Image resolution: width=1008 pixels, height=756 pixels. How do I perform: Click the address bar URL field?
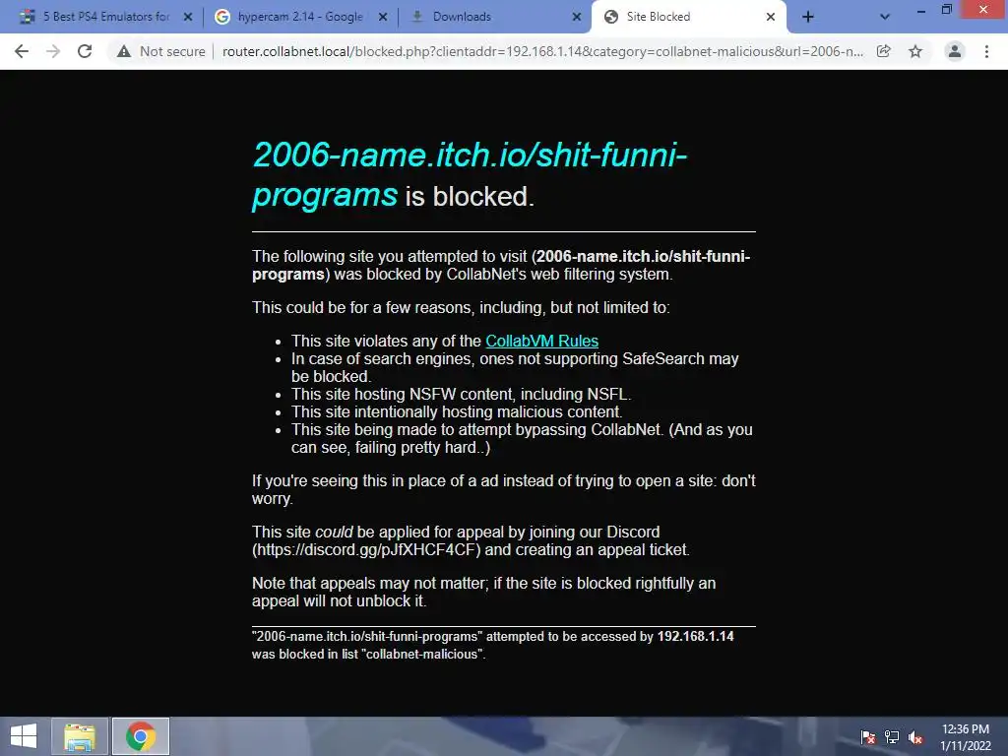[542, 51]
